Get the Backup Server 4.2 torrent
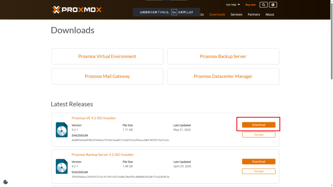Image resolution: width=333 pixels, height=187 pixels. pyautogui.click(x=259, y=171)
